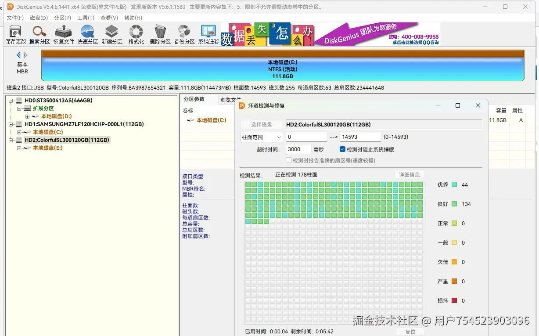The width and height of the screenshot is (539, 336).
Task: Click the 详细信息 button
Action: click(x=410, y=174)
